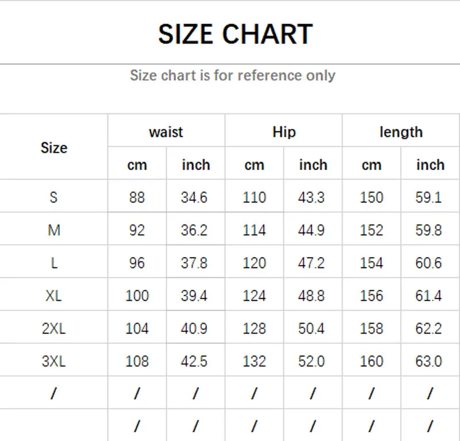Select length inch value 63.0
460x441 pixels.
(428, 361)
